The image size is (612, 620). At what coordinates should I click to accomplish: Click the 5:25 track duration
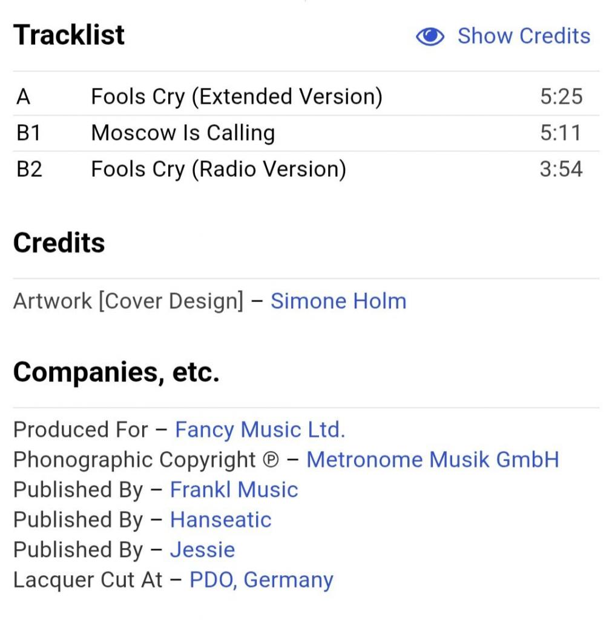coord(561,97)
